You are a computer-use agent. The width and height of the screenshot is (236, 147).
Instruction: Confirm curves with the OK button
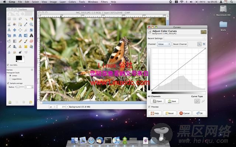point(199,113)
